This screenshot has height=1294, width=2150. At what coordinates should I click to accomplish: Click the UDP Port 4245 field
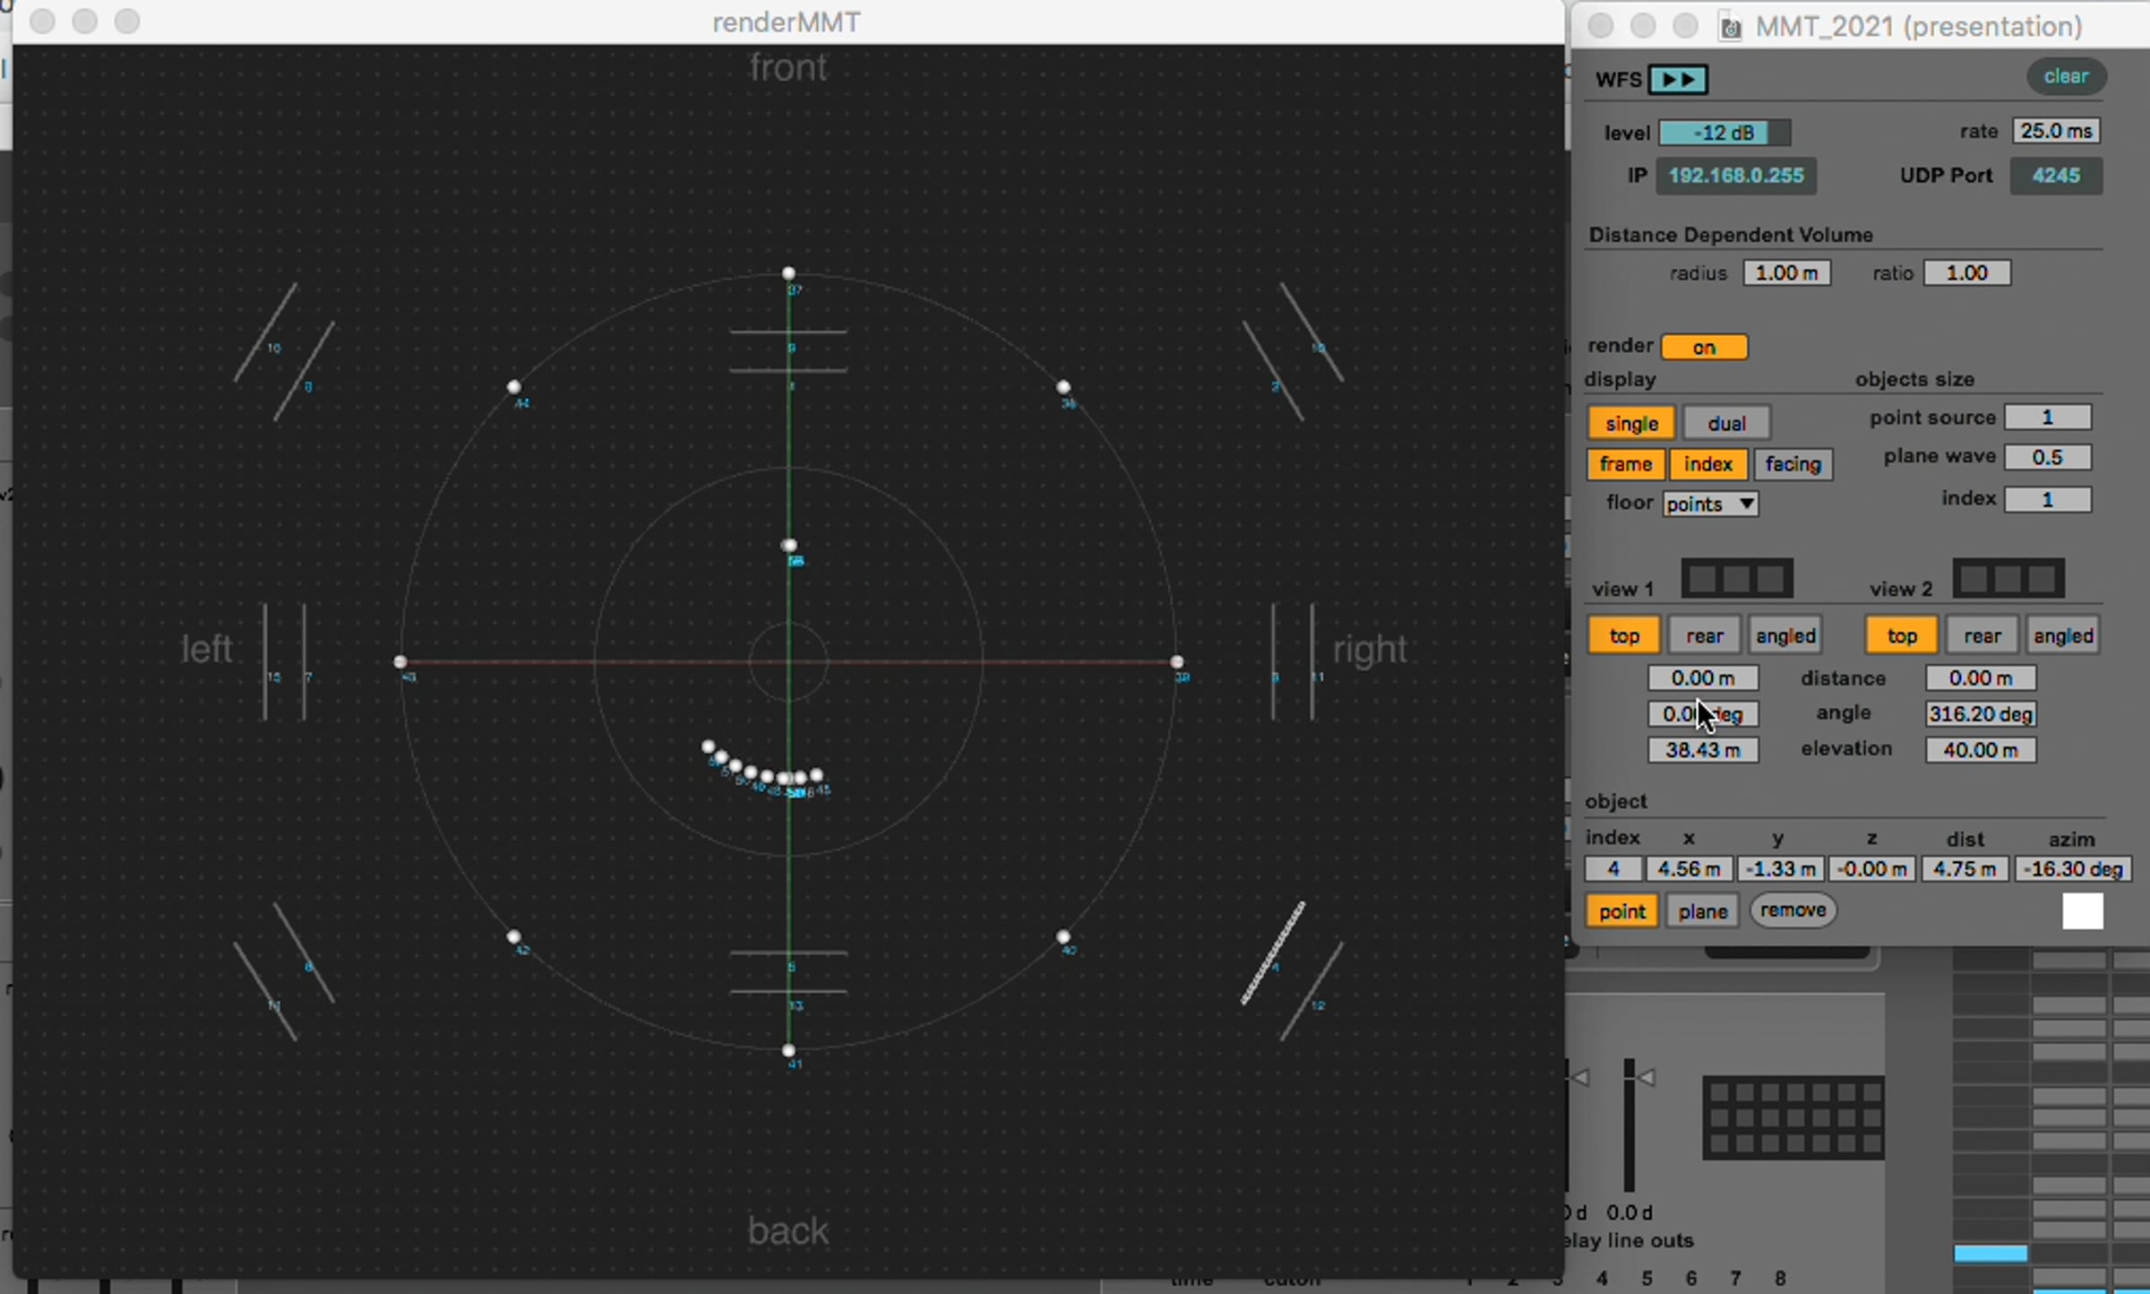pos(2056,176)
